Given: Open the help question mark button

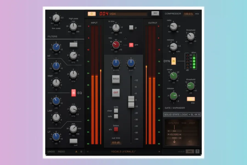Looking at the screenshot, I should (197, 151).
